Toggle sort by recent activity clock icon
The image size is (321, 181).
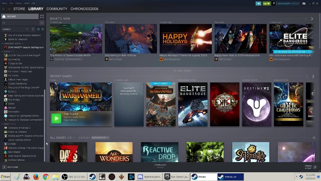coord(38,29)
